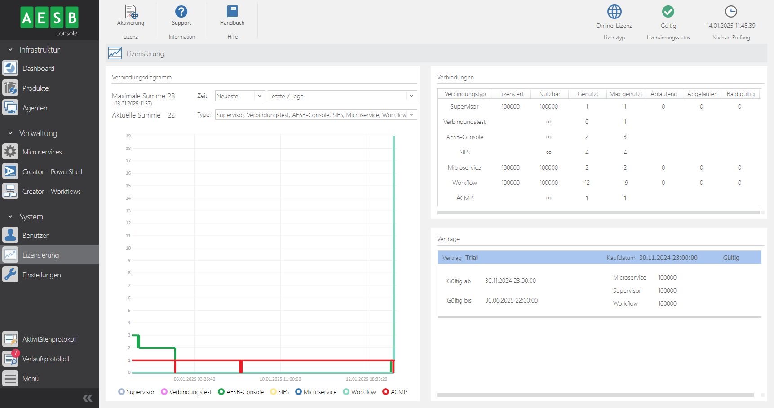Open the Dashboard sidebar icon
Viewport: 774px width, 408px height.
10,68
